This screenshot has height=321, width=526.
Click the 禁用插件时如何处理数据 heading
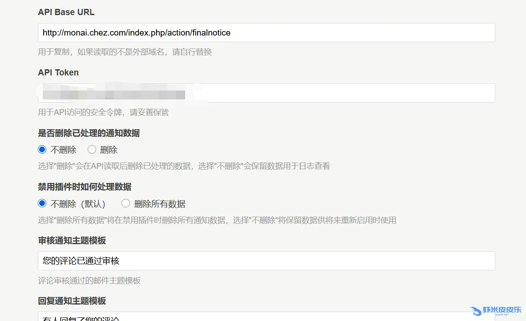coord(85,186)
